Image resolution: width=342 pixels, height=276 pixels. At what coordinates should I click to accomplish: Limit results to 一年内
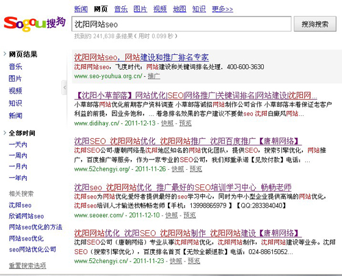tap(18, 178)
